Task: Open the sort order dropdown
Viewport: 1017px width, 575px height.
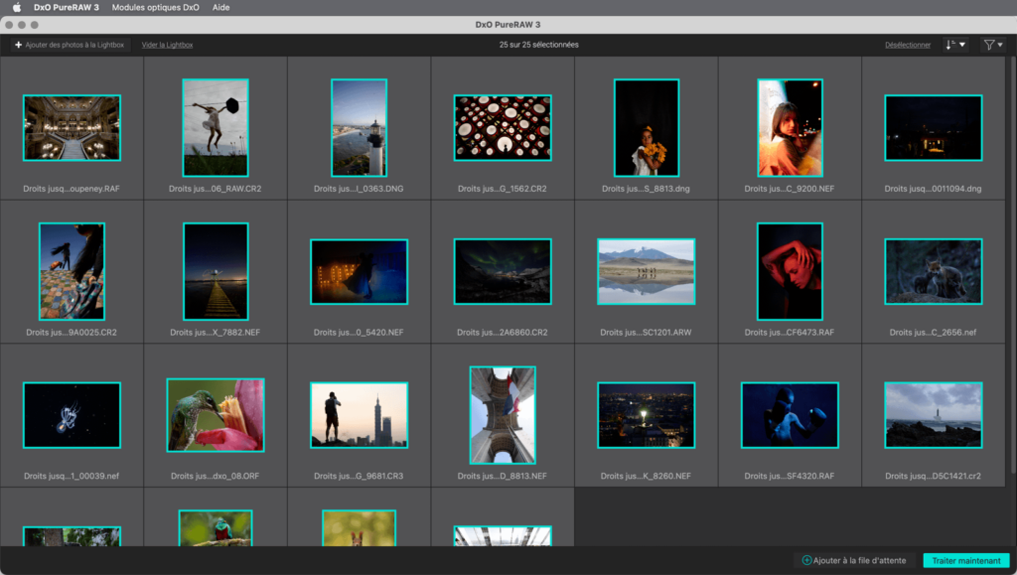Action: coord(955,45)
